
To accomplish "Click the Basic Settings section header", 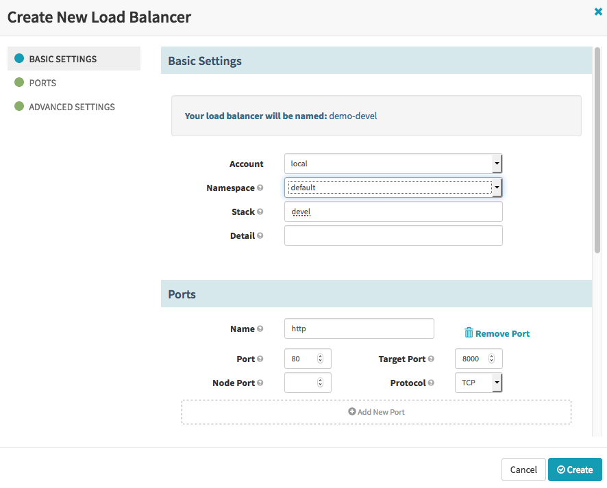I will (376, 61).
